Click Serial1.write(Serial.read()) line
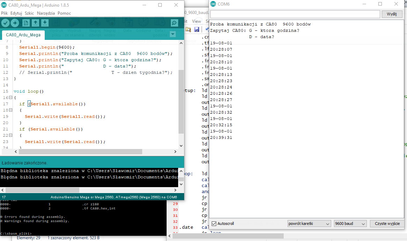Viewport: 407px width, 241px height. 65,142
